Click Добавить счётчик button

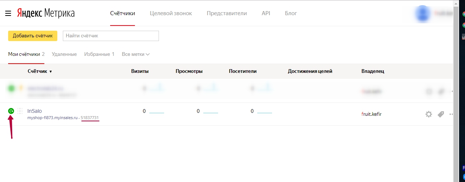coord(33,36)
